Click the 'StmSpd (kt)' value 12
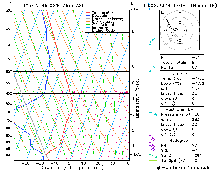 [x=194, y=161]
